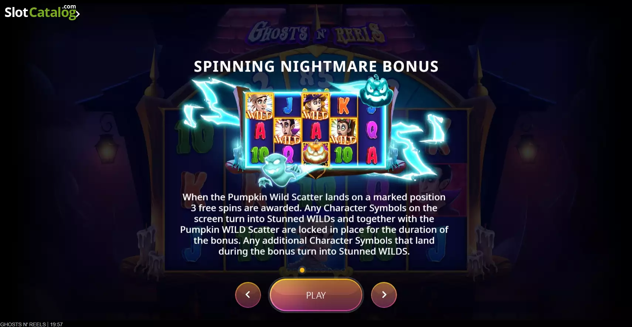Jump to the last slide pagination dot
Screen dimensions: 632x327
[x=343, y=270]
